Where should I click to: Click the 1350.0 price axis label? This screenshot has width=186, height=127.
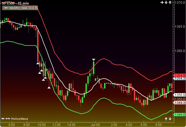[180, 99]
